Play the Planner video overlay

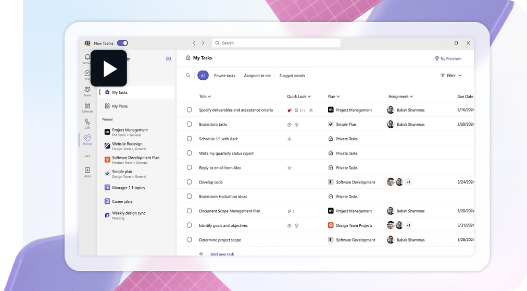pyautogui.click(x=108, y=68)
